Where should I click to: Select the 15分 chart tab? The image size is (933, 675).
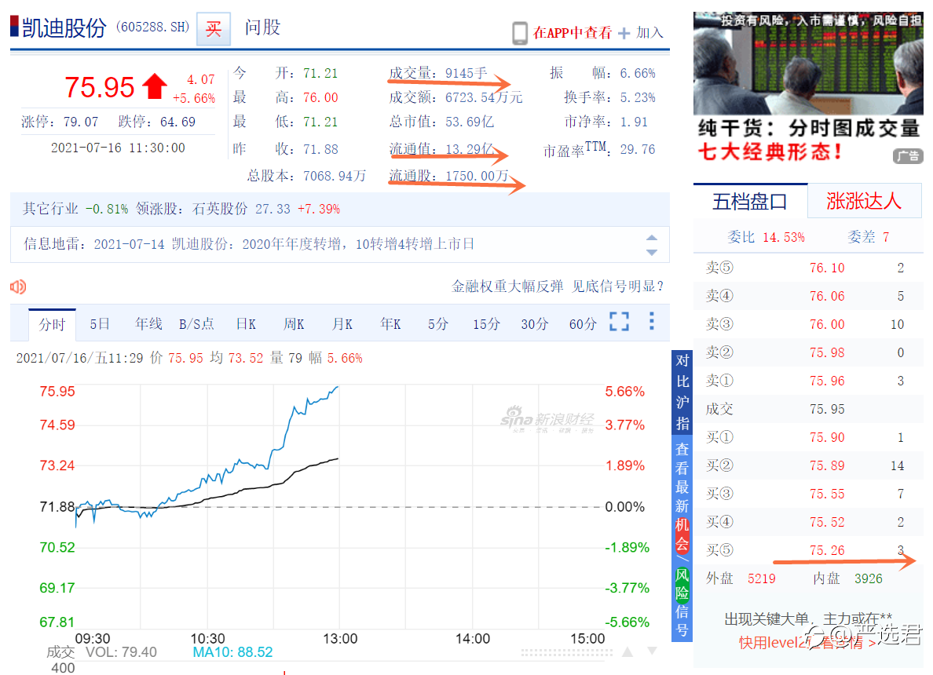(486, 324)
